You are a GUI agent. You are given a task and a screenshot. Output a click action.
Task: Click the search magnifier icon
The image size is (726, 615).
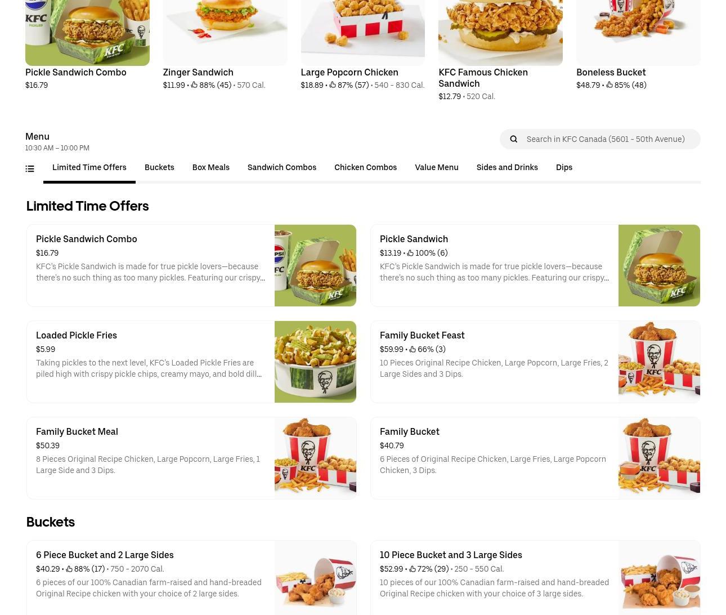(x=513, y=139)
